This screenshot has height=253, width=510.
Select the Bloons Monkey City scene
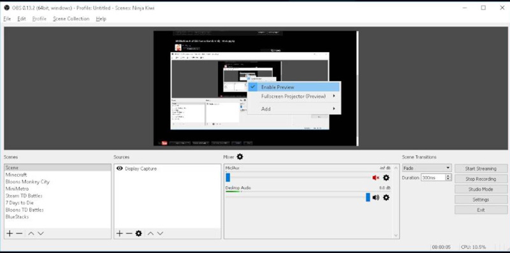click(x=57, y=182)
